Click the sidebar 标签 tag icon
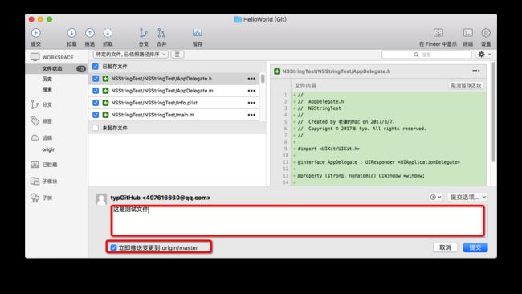Image resolution: width=522 pixels, height=294 pixels. click(35, 120)
